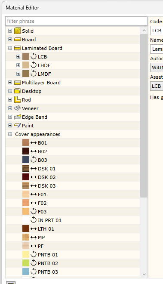The height and width of the screenshot is (284, 163).
Task: Select the Multilayer Board label
Action: click(41, 83)
